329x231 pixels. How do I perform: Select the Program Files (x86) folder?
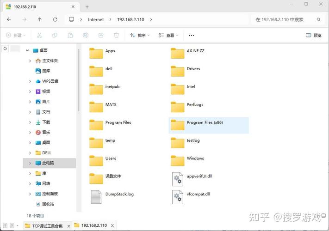(209, 125)
